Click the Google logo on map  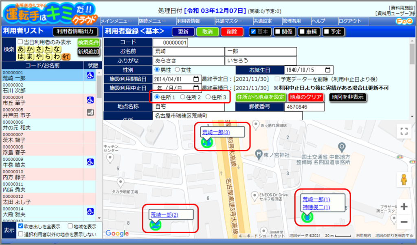pos(117,233)
